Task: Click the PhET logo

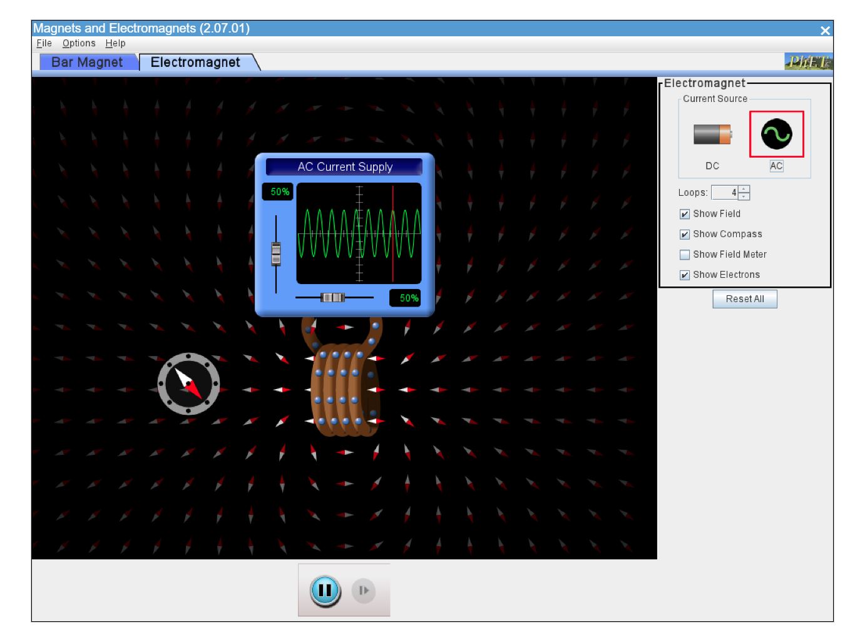Action: click(x=809, y=62)
